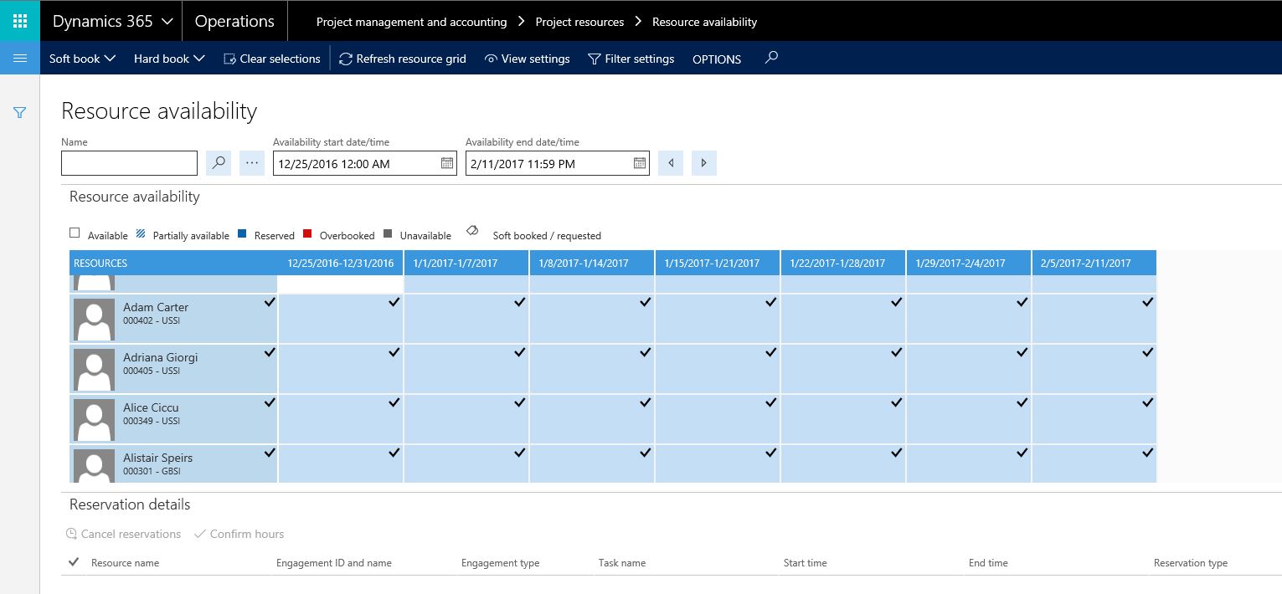Toggle the hamburger navigation pane icon
The height and width of the screenshot is (594, 1282).
click(20, 59)
